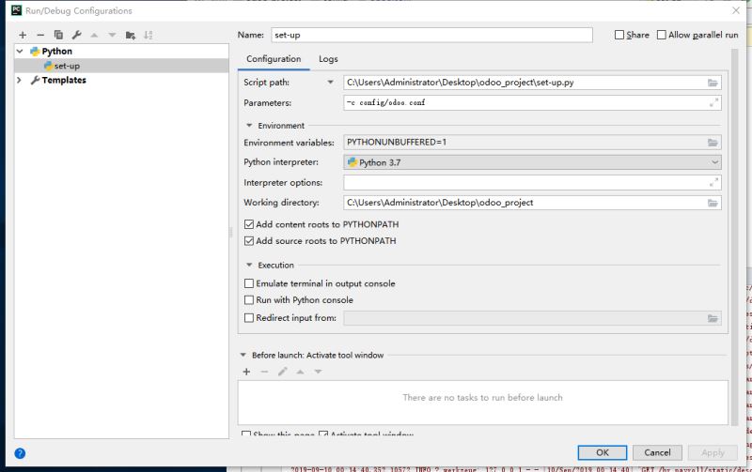The height and width of the screenshot is (472, 752).
Task: Confirm with the OK button
Action: coord(603,453)
